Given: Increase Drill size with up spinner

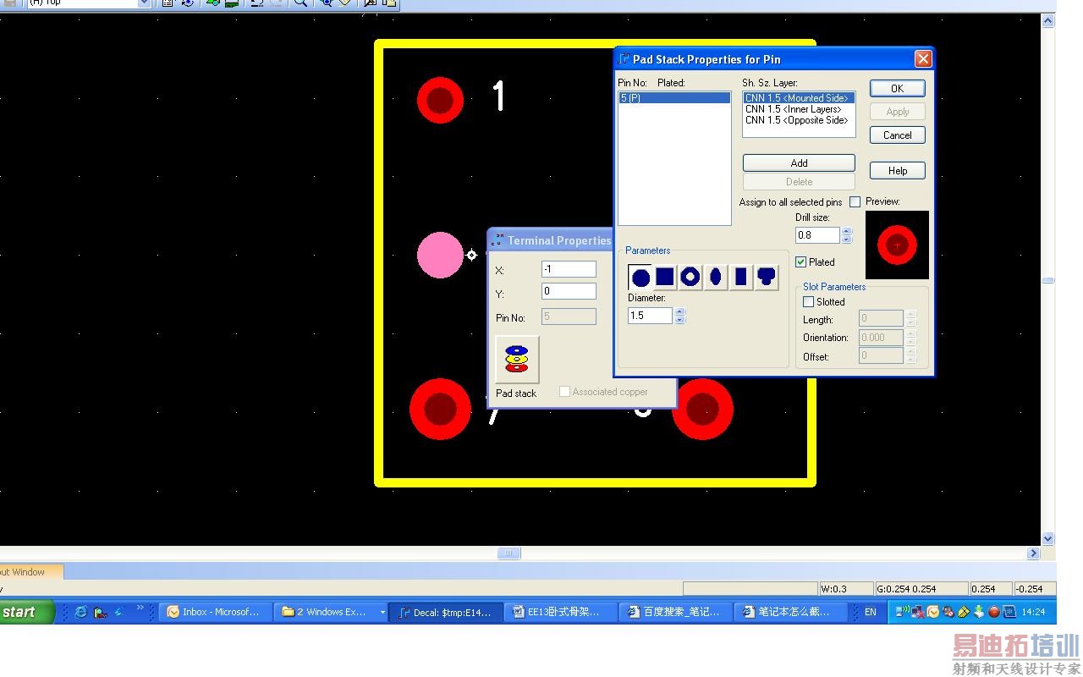Looking at the screenshot, I should tap(847, 231).
